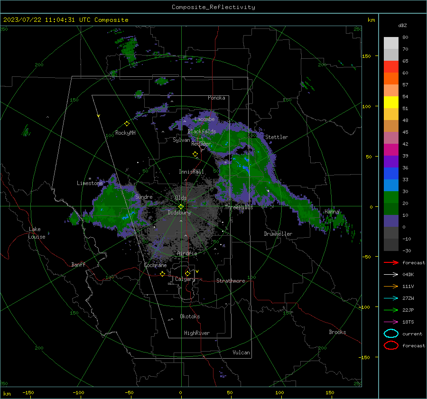Click the Cochrane city label
Screen dimensions: 427x399
pos(155,265)
